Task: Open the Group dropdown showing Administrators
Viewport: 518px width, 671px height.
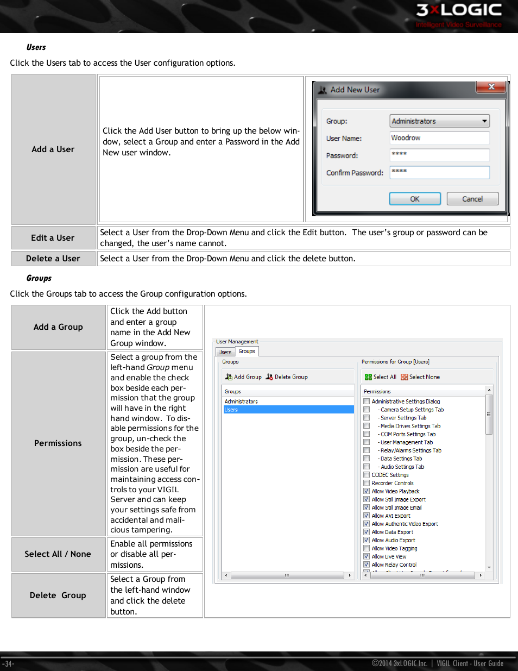Action: click(x=440, y=121)
